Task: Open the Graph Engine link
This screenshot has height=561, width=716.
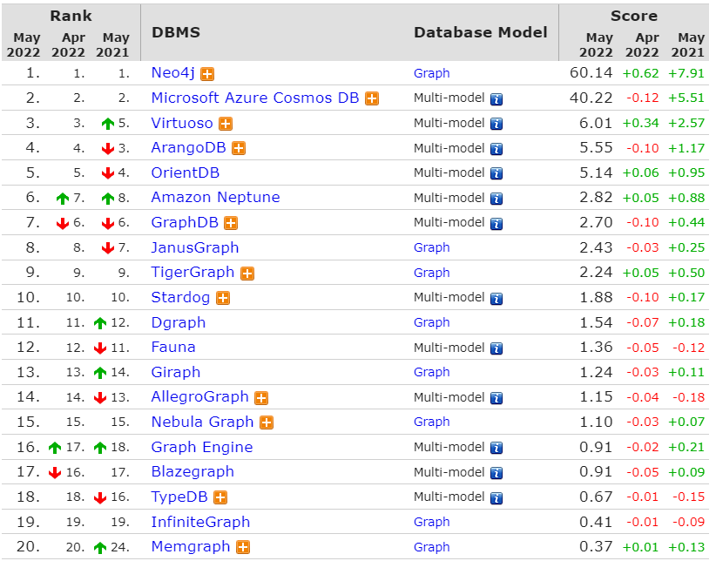Action: click(202, 447)
